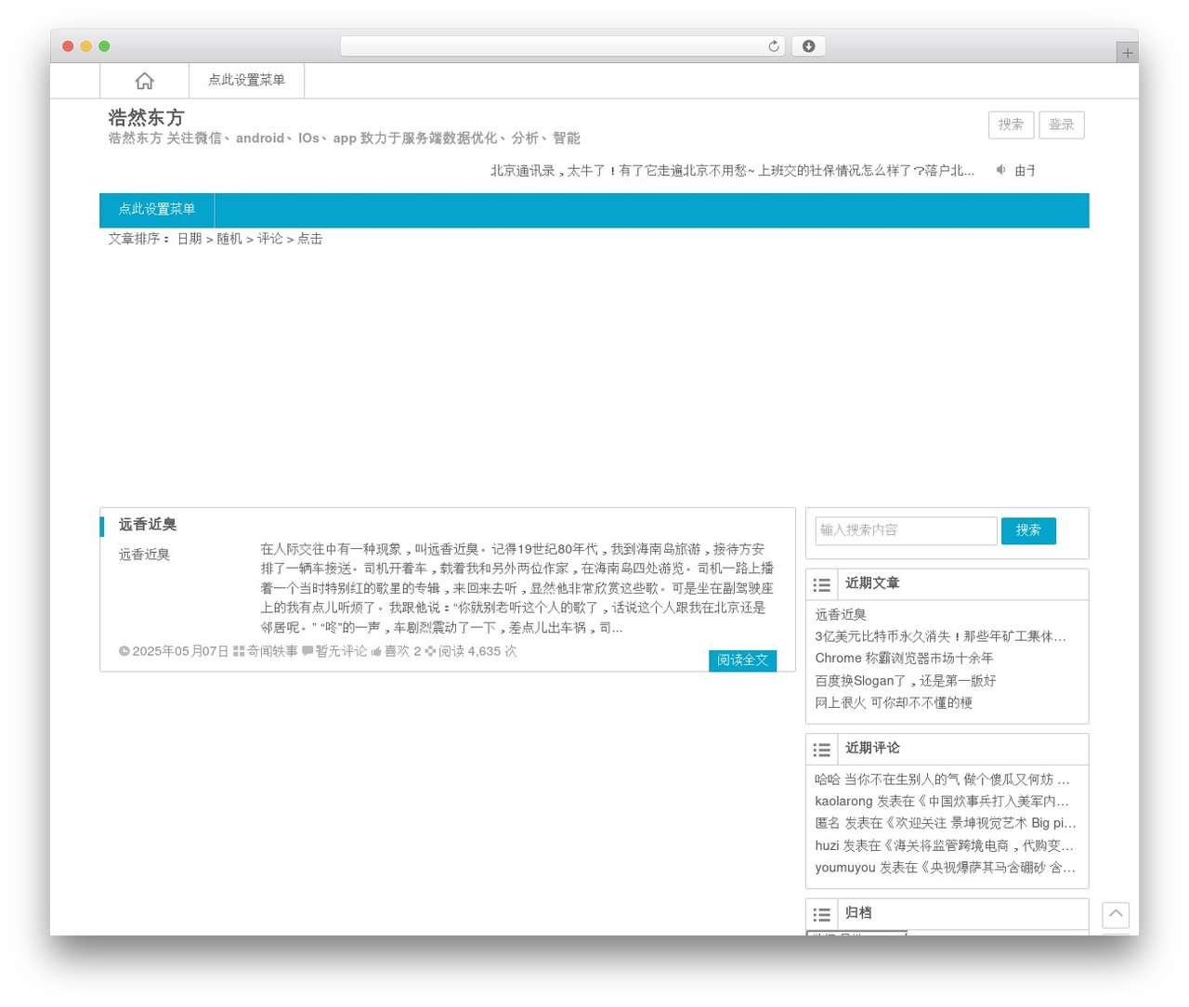Click the browser address bar
1189x1007 pixels.
coord(562,46)
